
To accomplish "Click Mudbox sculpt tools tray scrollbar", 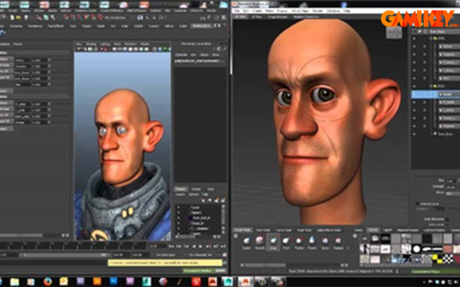I will [x=266, y=265].
